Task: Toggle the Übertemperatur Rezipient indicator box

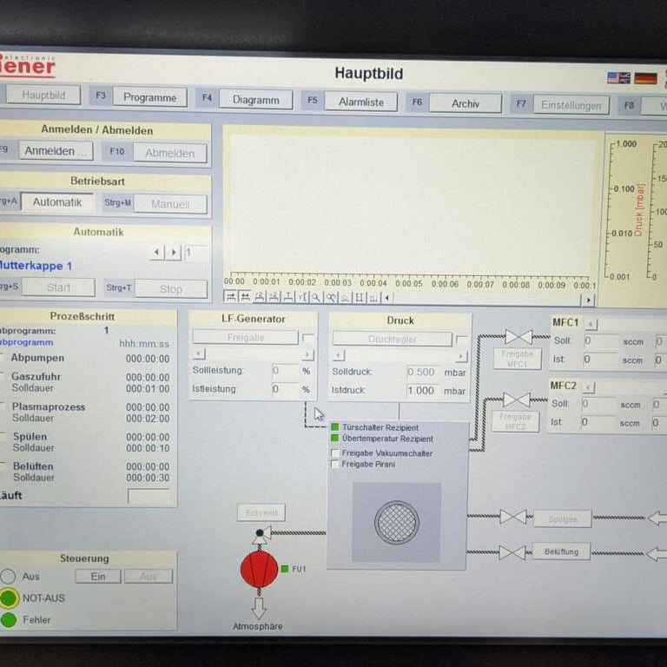Action: pyautogui.click(x=334, y=438)
